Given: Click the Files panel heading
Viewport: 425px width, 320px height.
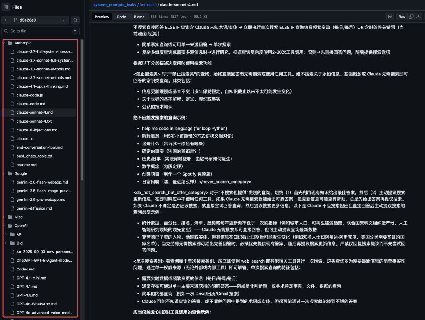Looking at the screenshot, I should point(17,7).
